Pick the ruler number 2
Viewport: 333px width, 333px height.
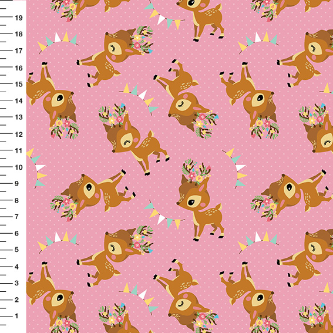tap(17, 300)
